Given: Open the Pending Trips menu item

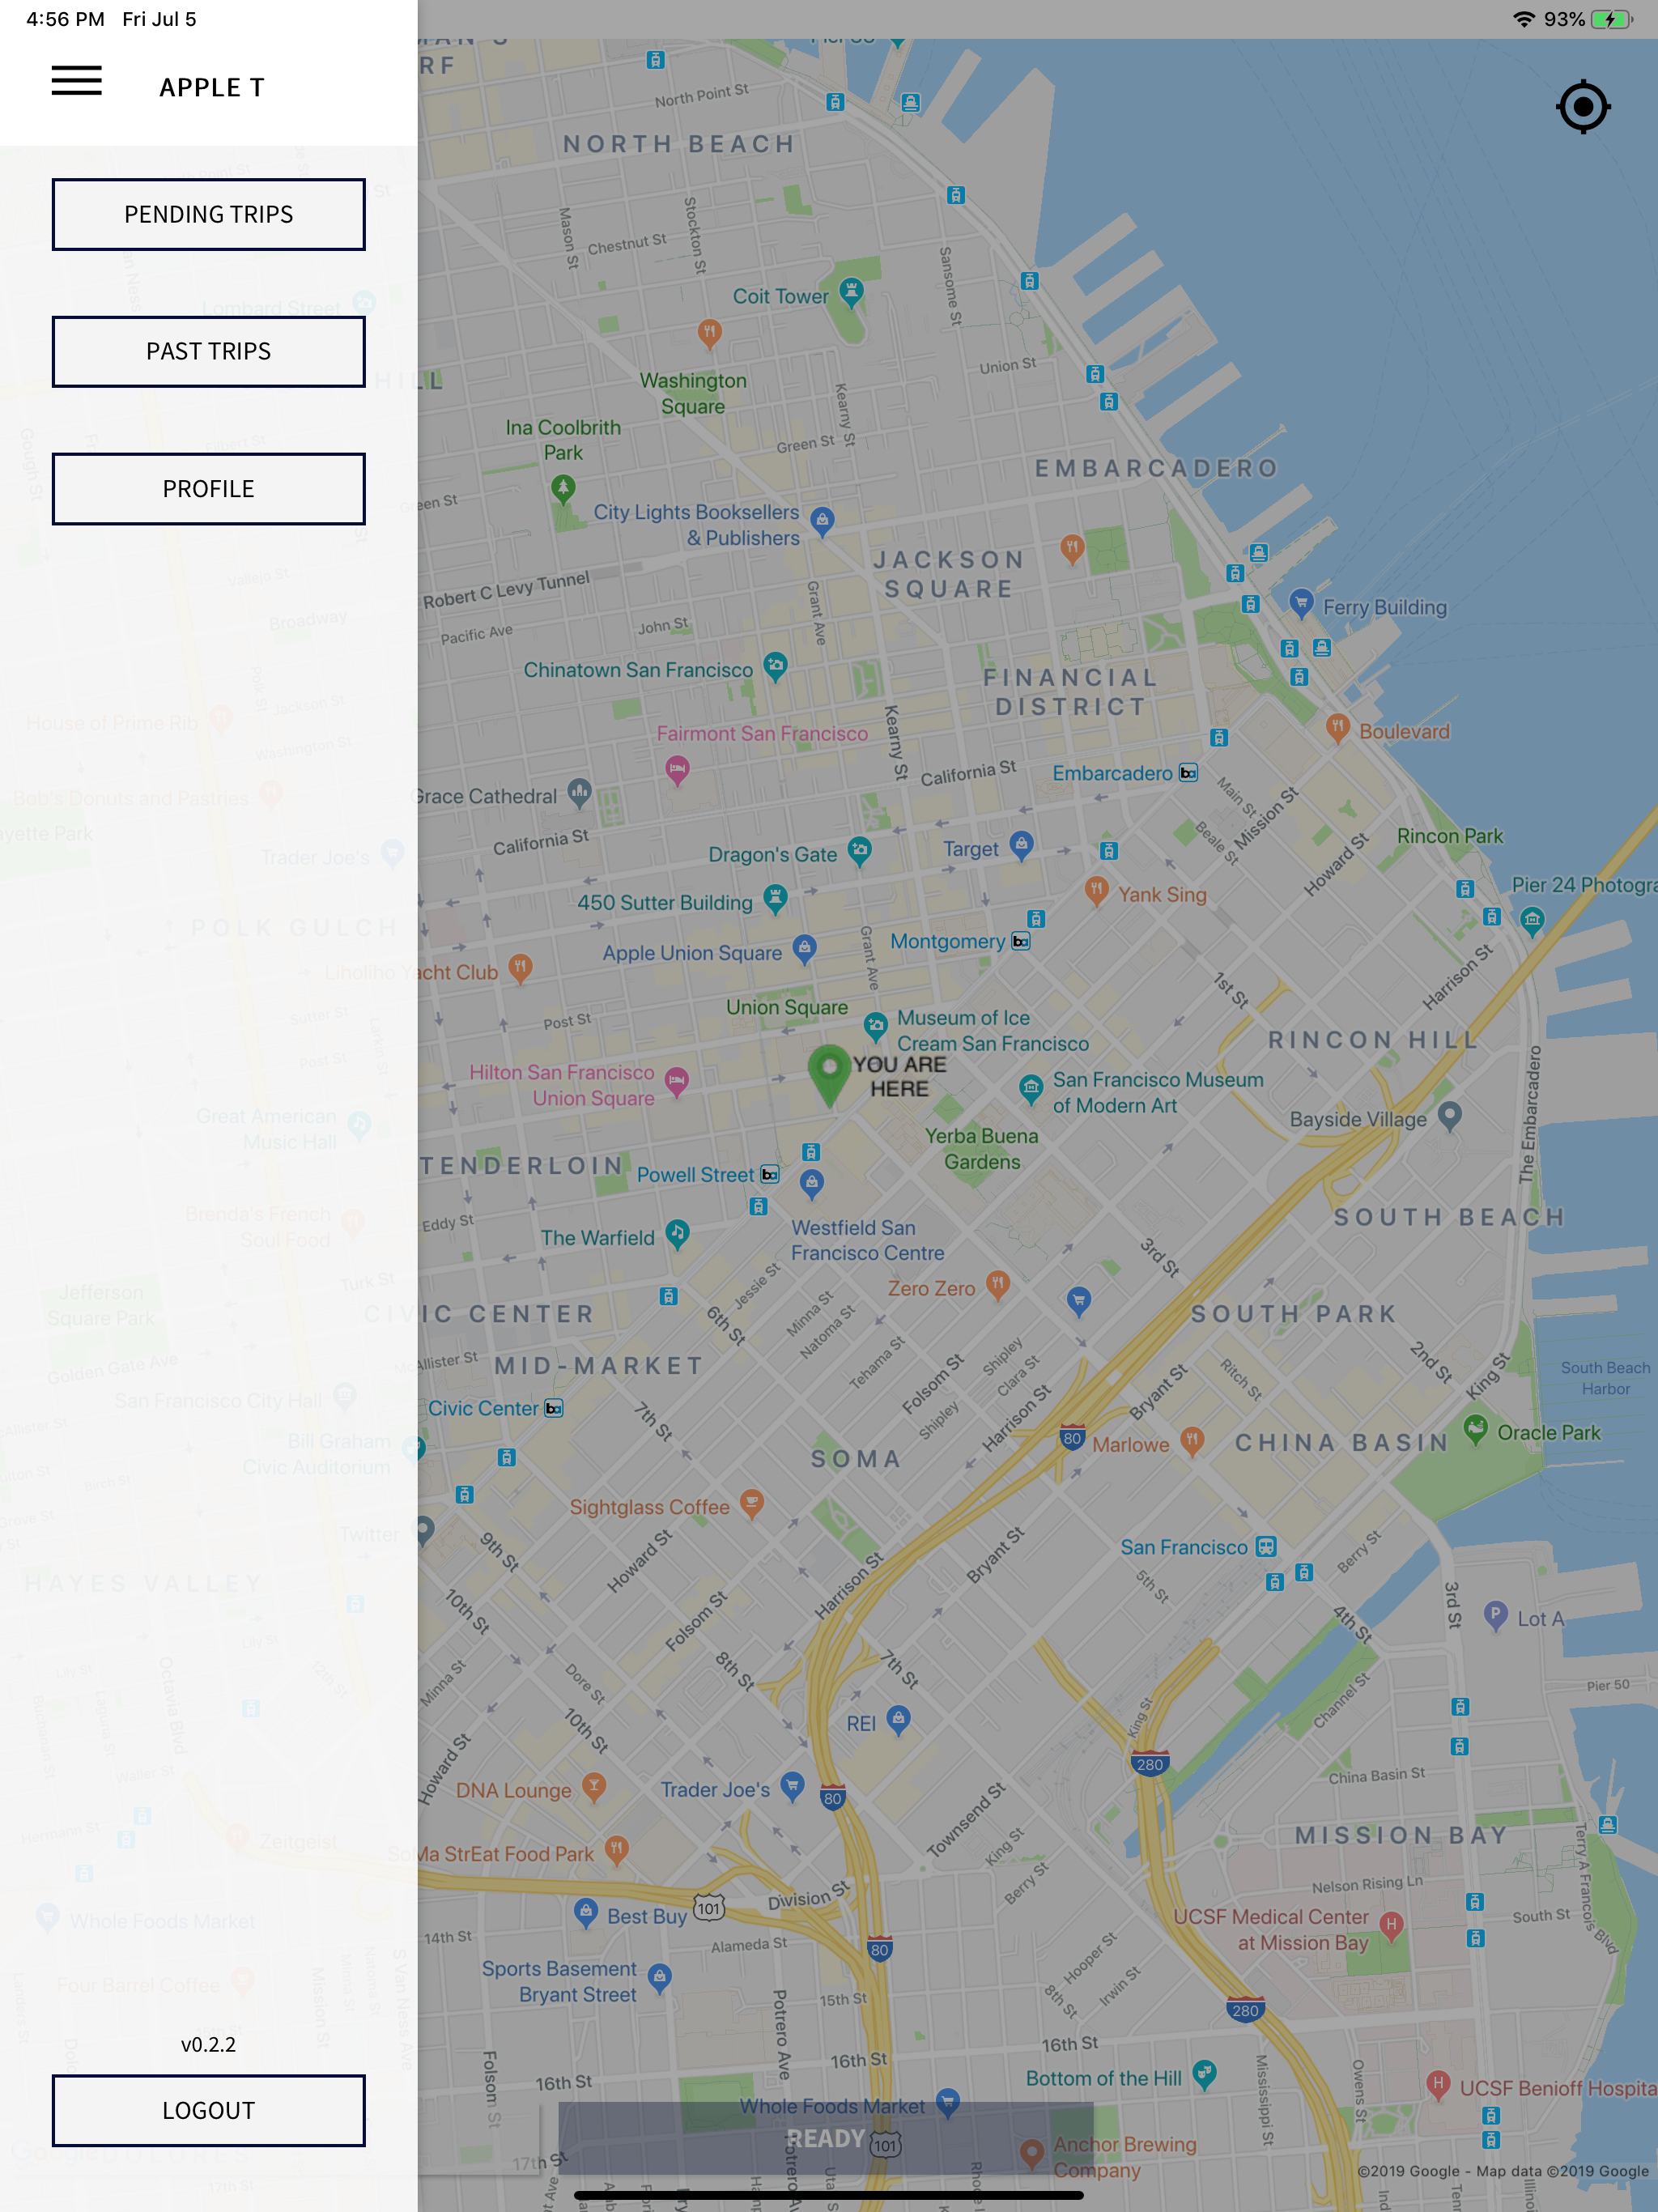Looking at the screenshot, I should [209, 214].
